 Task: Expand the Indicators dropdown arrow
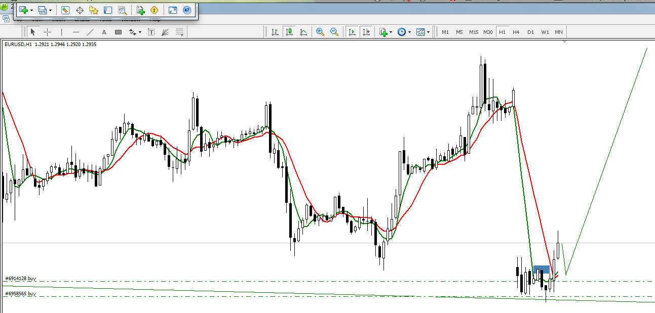(391, 32)
